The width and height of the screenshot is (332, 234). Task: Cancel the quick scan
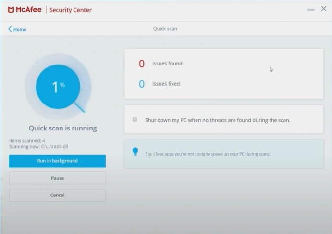(57, 195)
